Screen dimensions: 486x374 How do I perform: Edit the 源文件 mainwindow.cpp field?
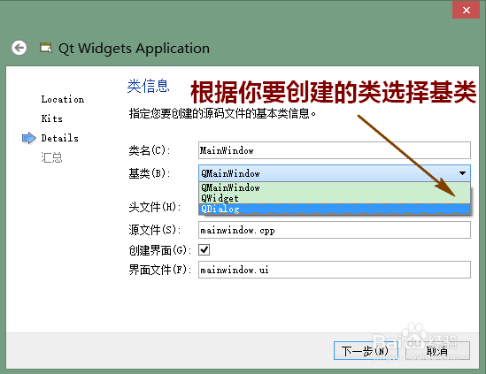click(x=335, y=230)
